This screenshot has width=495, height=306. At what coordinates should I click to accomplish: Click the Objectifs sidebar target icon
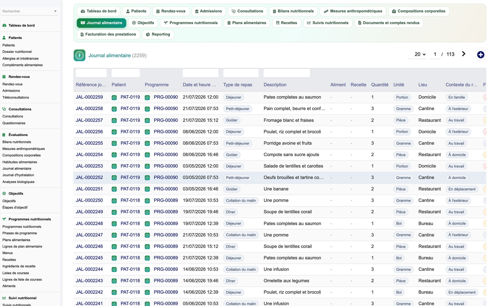pos(4,193)
